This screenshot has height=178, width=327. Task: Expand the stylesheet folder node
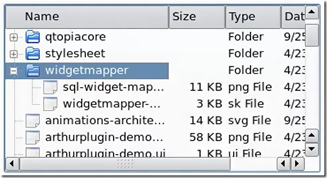14,54
